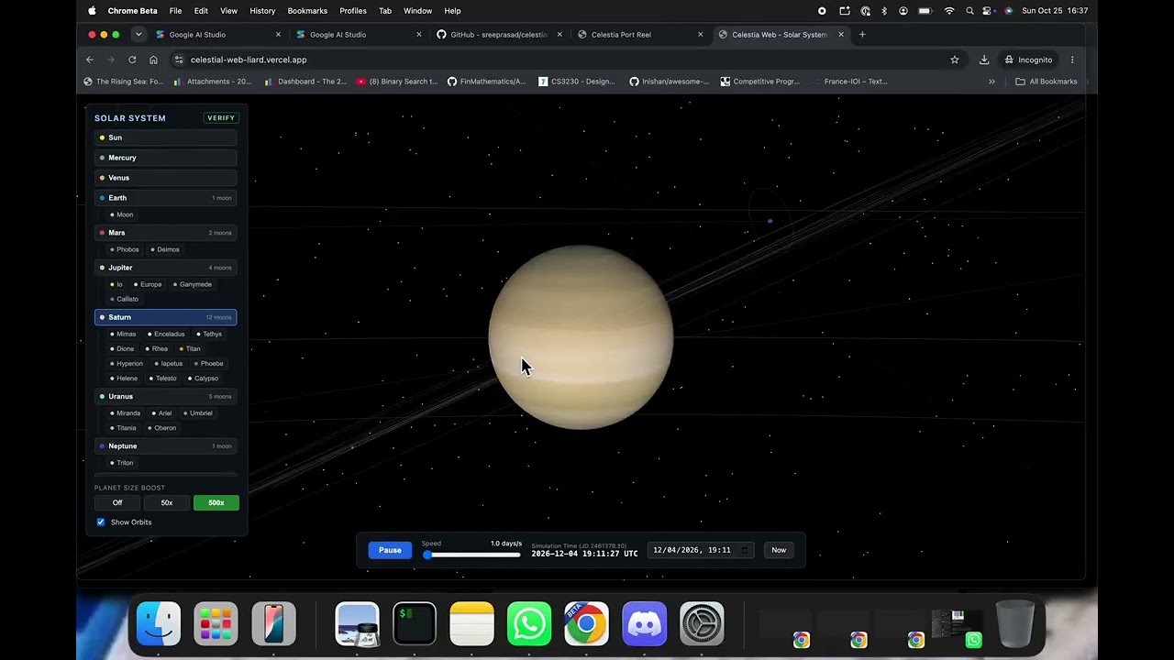Open macOS Spotlight search
Image resolution: width=1174 pixels, height=660 pixels.
click(x=969, y=11)
